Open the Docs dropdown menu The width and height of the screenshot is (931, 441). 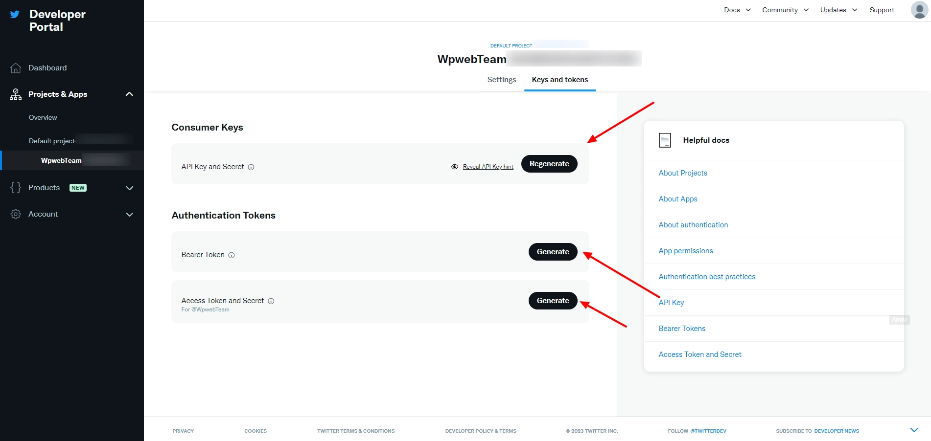(737, 10)
